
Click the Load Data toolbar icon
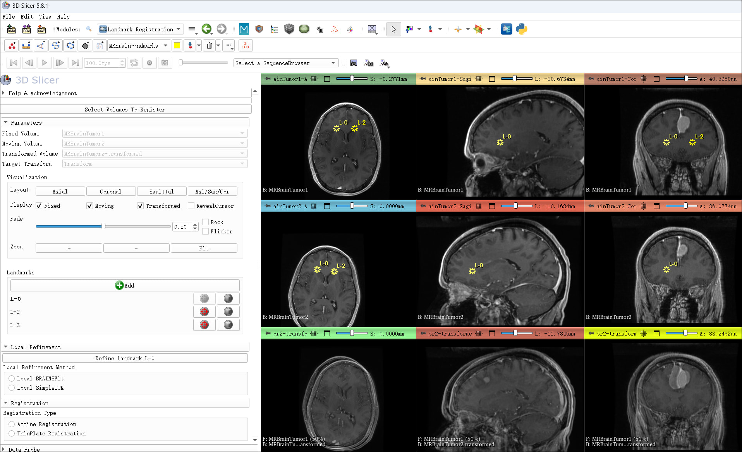click(x=11, y=29)
